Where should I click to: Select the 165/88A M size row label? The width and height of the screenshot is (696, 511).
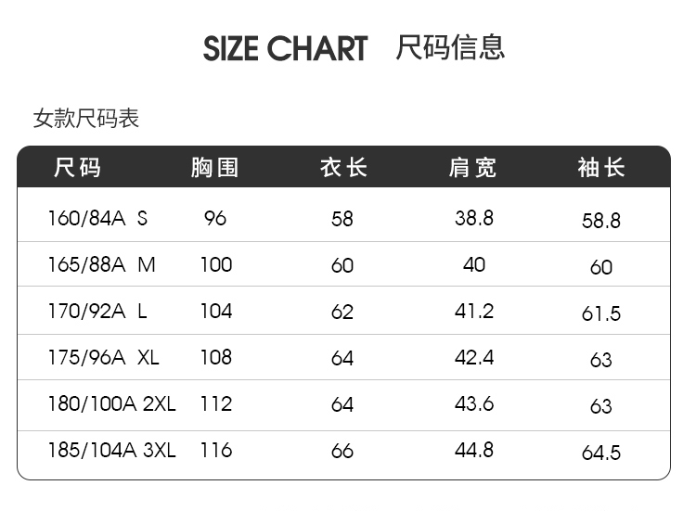[x=101, y=265]
